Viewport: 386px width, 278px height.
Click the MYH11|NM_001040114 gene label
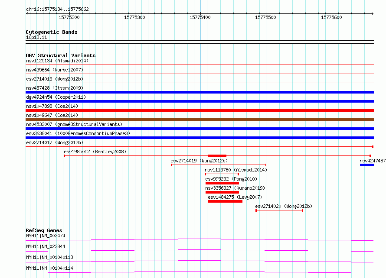click(x=49, y=268)
